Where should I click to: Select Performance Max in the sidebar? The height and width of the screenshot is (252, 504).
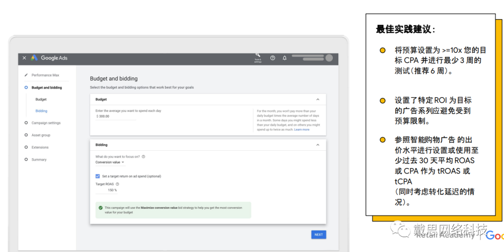45,75
